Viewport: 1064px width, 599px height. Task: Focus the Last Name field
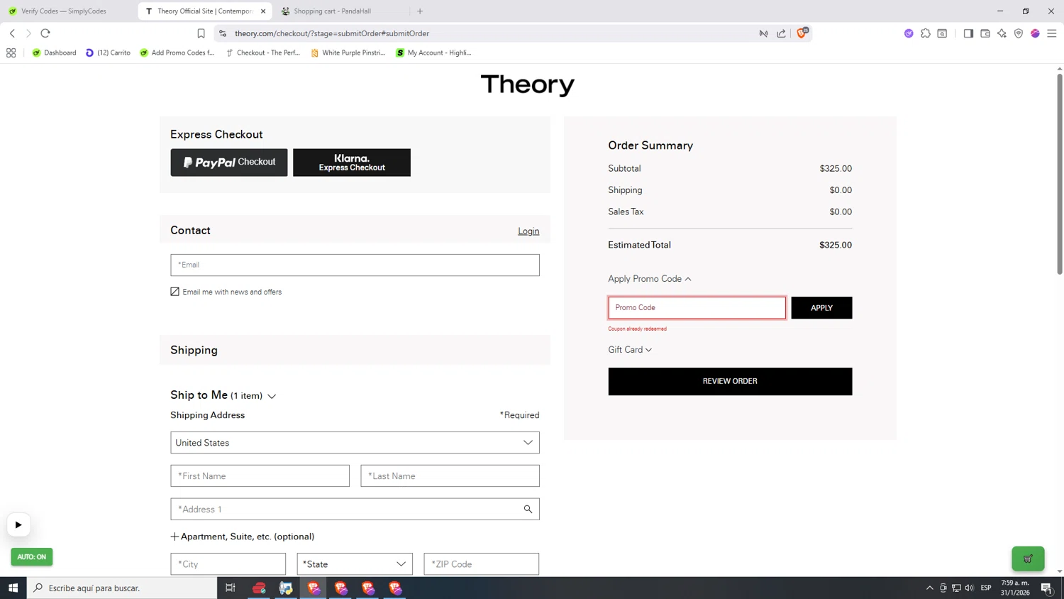pyautogui.click(x=450, y=476)
